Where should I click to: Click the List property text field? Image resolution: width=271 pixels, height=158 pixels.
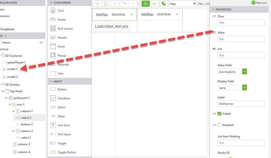click(x=241, y=55)
